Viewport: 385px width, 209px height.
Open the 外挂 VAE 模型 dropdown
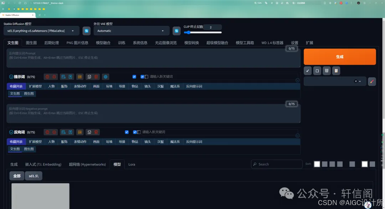coord(131,31)
